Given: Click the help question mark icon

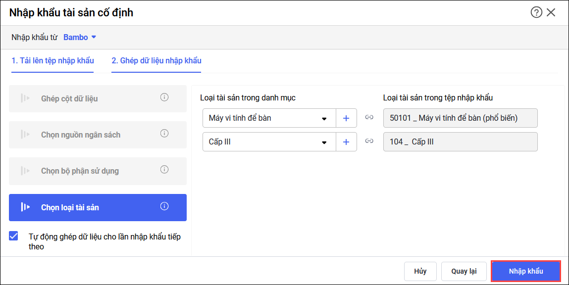Looking at the screenshot, I should [x=536, y=12].
